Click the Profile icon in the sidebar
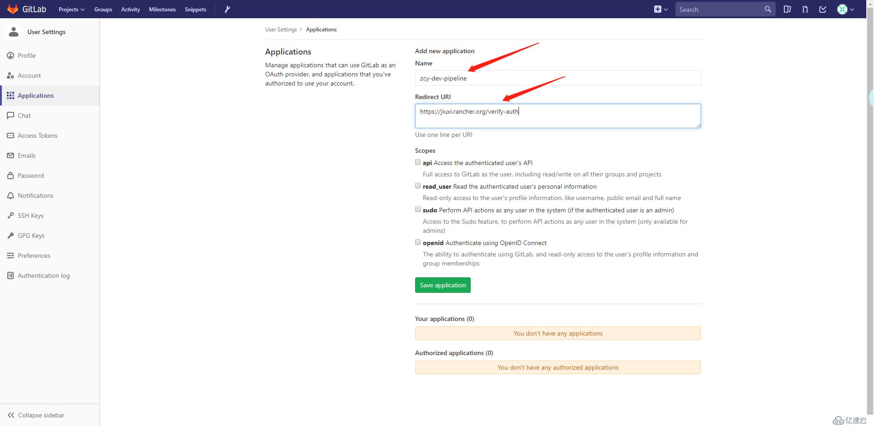The image size is (874, 426). click(10, 55)
